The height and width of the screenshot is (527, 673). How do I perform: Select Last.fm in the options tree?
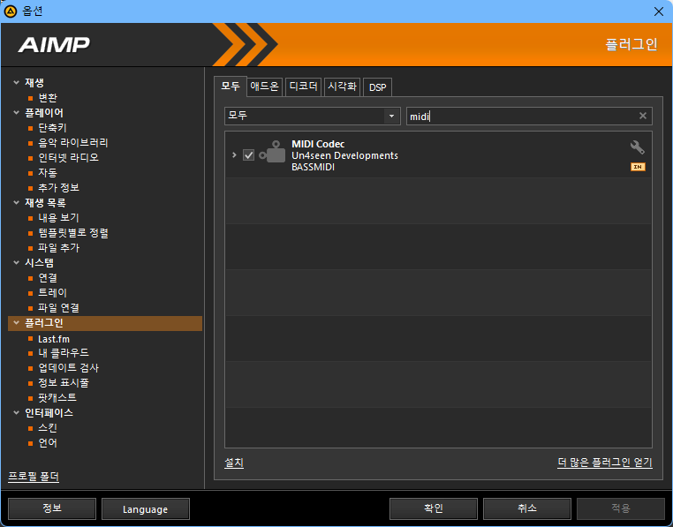pyautogui.click(x=54, y=339)
